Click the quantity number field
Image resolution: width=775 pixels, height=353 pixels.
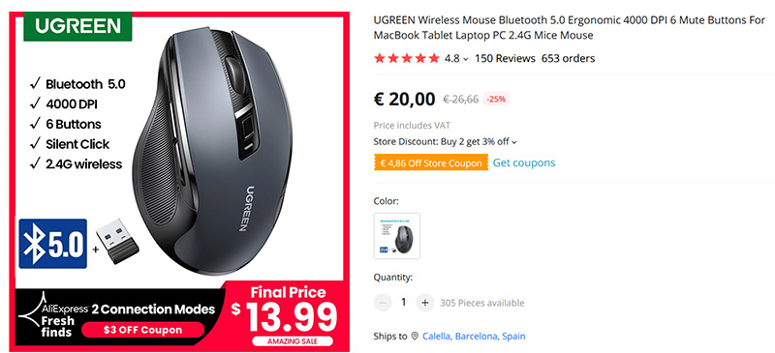tap(403, 303)
